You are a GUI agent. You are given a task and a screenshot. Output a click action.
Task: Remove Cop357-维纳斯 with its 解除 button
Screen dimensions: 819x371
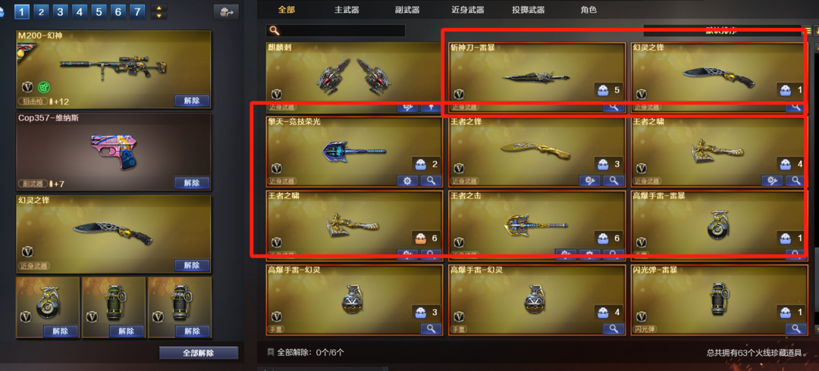click(x=192, y=182)
